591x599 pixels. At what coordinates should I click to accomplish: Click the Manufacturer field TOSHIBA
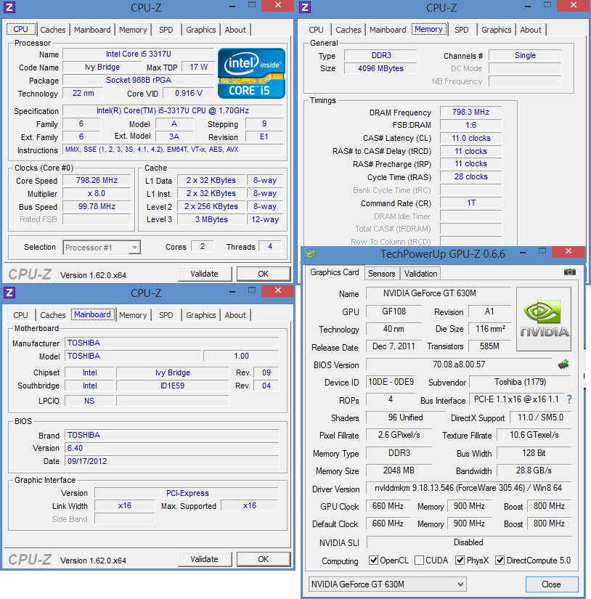point(172,343)
